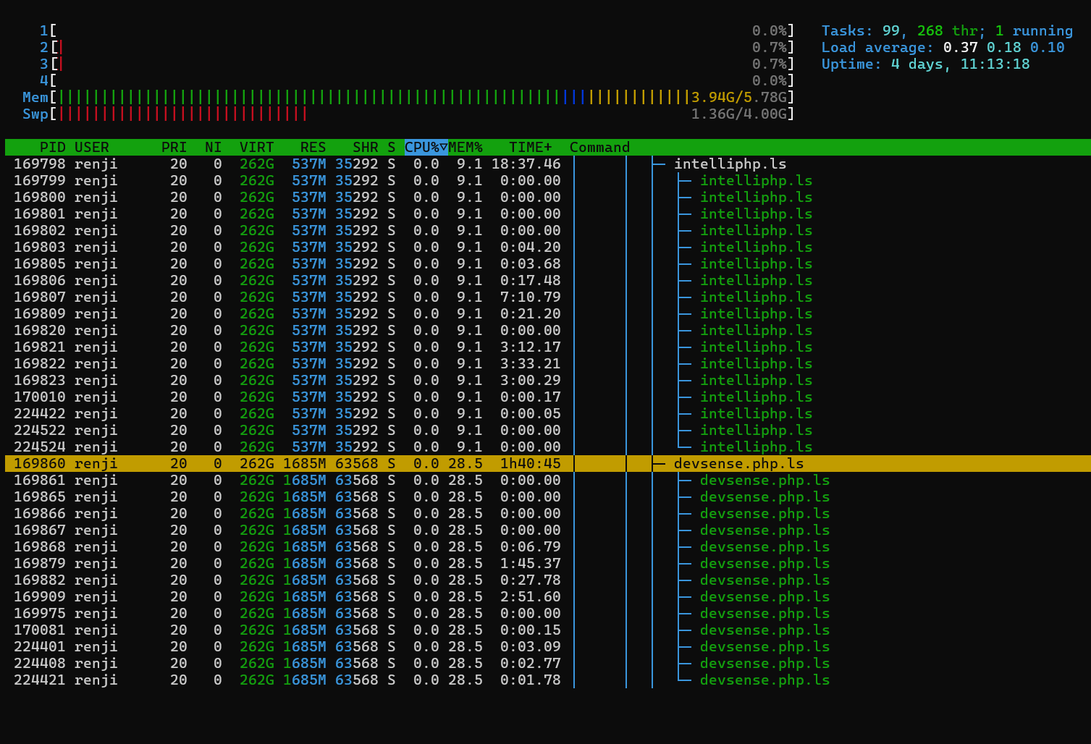Sort by the CPU% column header

(425, 148)
